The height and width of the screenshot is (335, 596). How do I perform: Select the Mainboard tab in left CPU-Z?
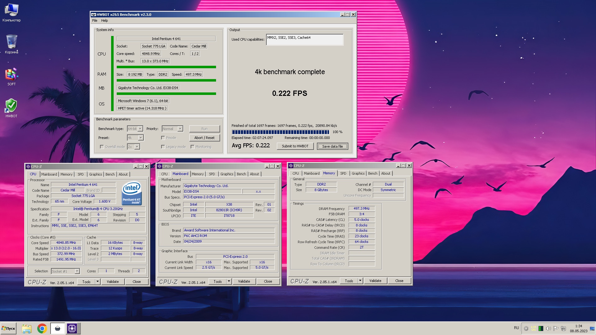pyautogui.click(x=49, y=174)
